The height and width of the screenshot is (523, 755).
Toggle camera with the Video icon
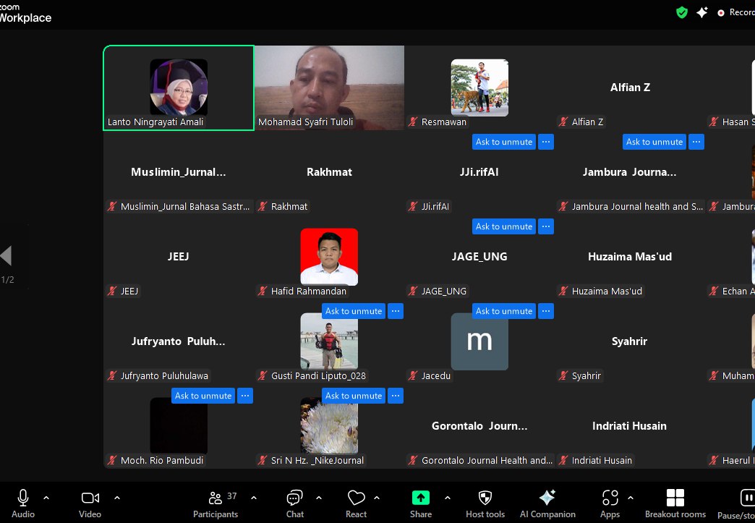[x=90, y=498]
